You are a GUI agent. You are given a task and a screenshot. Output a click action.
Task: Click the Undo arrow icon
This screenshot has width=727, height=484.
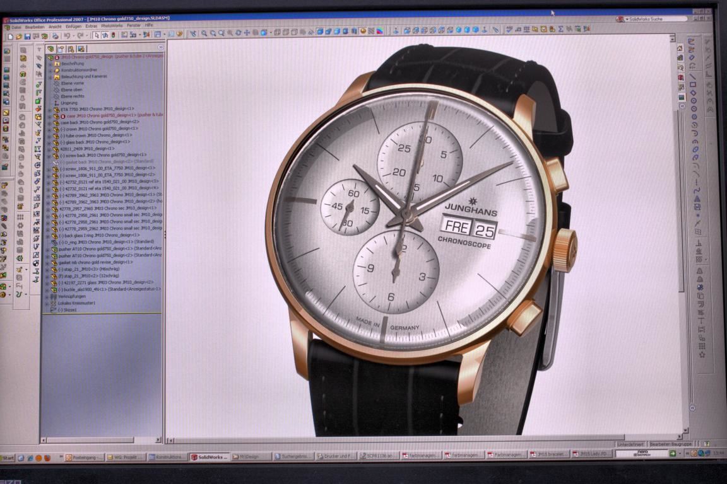click(x=67, y=35)
